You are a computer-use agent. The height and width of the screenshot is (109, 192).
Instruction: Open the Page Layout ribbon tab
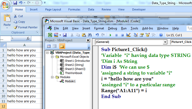point(53,9)
